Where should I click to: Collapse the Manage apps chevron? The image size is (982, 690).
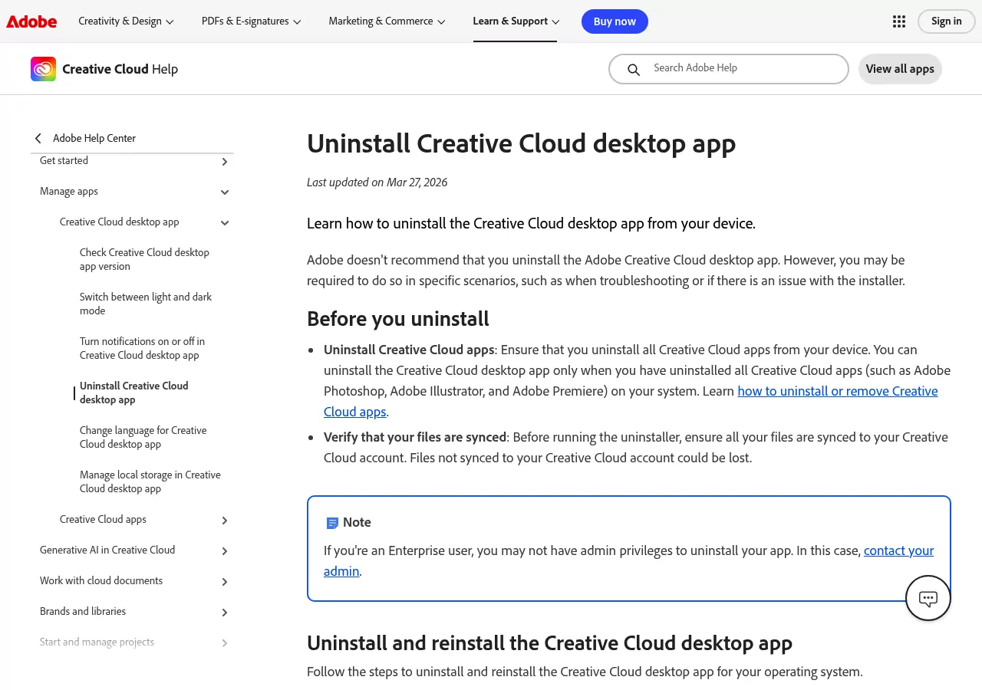point(225,192)
